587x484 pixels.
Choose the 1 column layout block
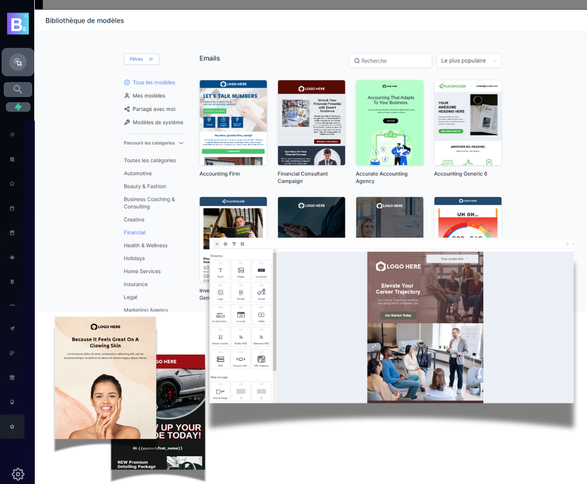point(241,392)
